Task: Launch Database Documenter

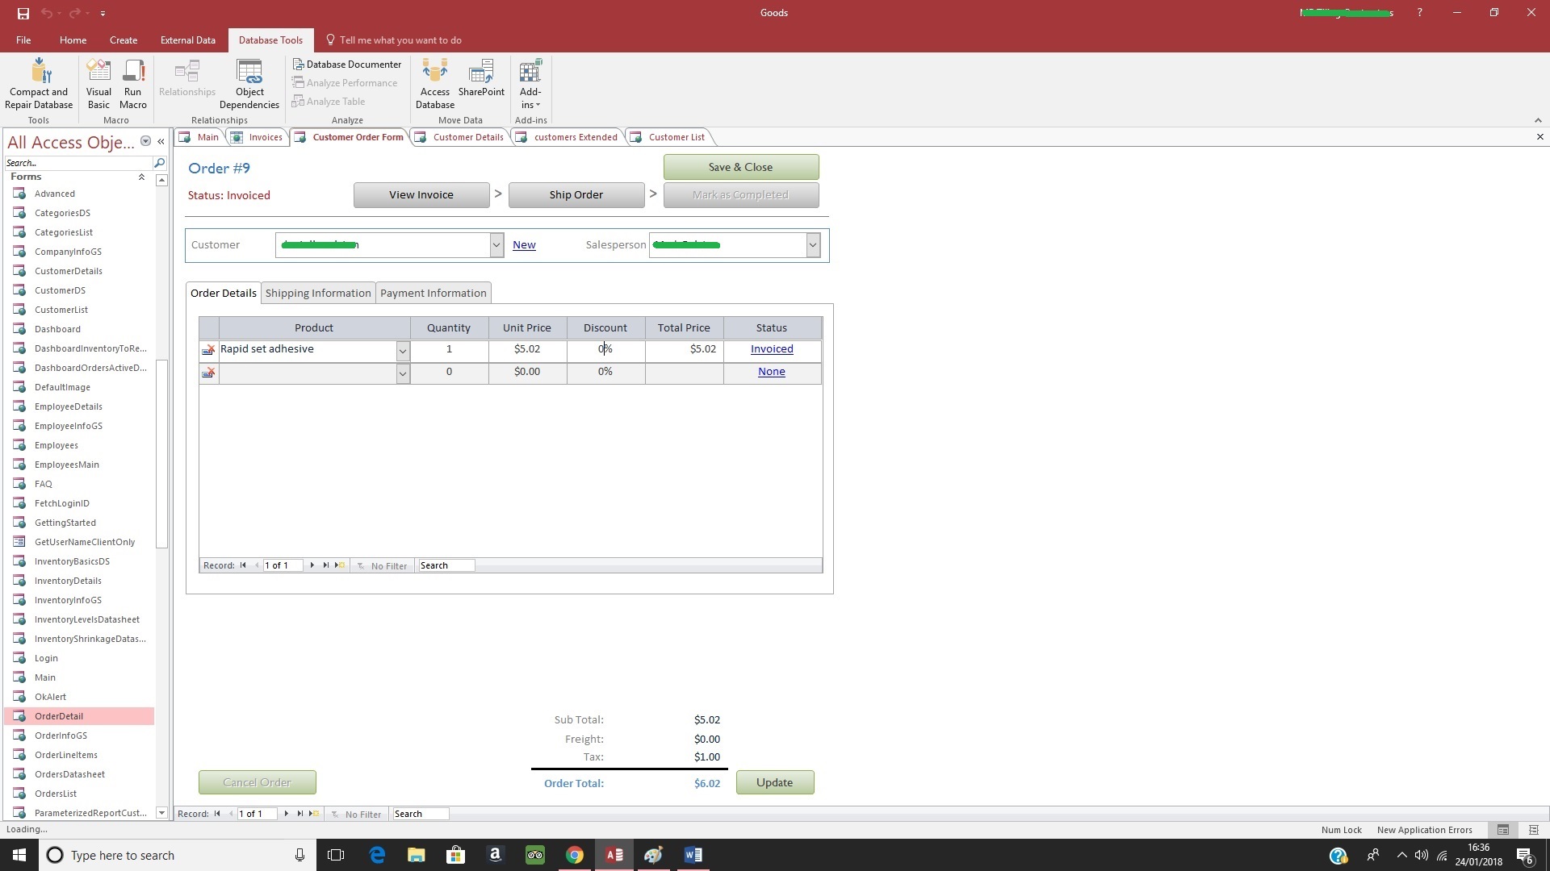Action: tap(346, 65)
